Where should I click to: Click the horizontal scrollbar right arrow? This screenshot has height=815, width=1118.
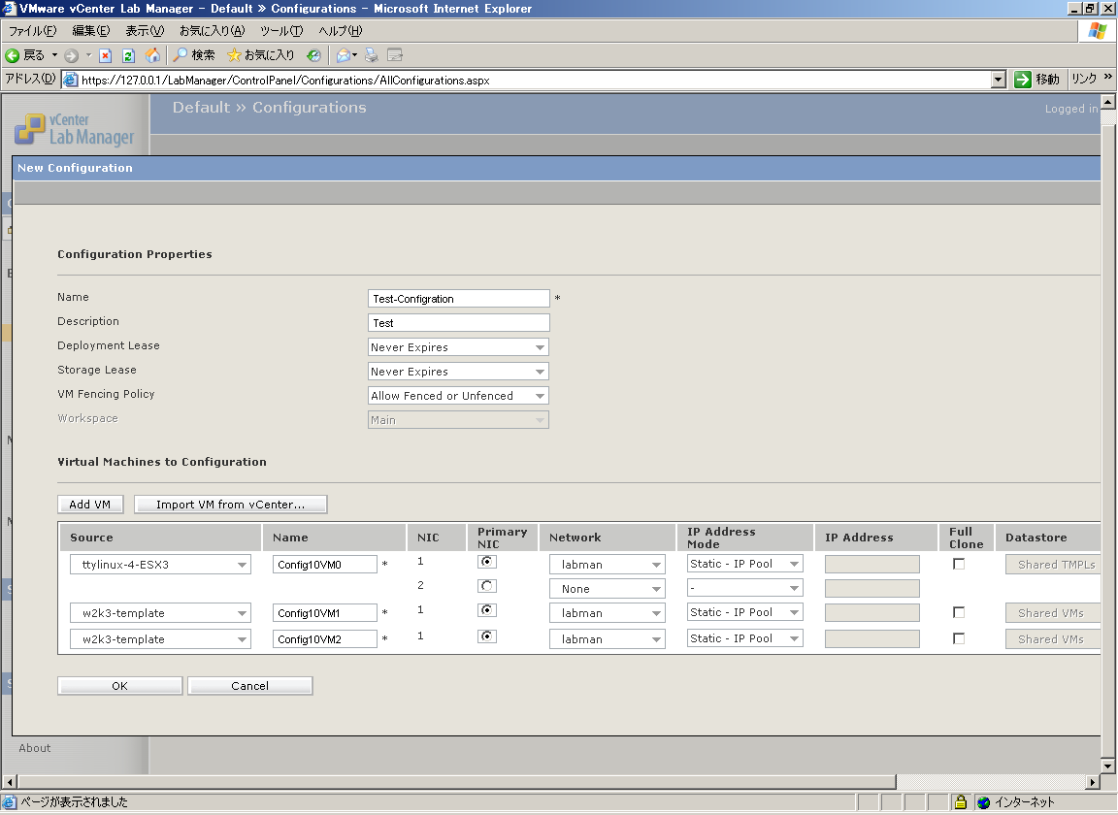[x=1093, y=782]
